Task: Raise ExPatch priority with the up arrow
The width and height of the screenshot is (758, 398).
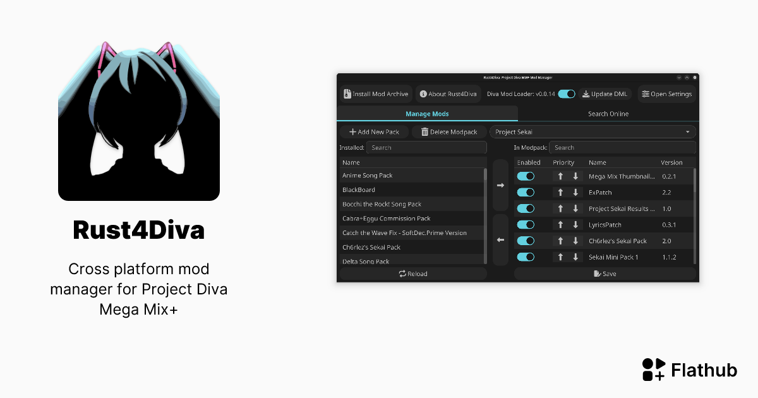Action: click(x=562, y=192)
